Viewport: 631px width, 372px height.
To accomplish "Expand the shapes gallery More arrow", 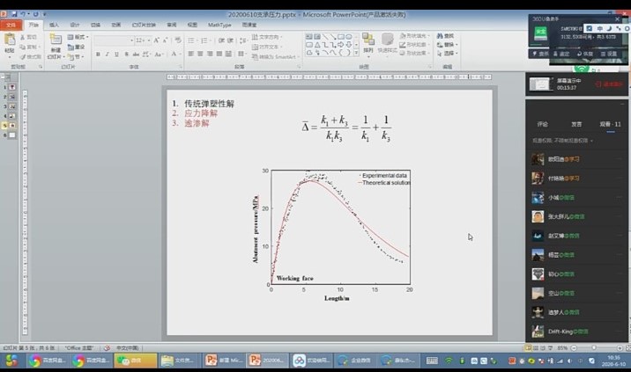I will click(x=356, y=53).
